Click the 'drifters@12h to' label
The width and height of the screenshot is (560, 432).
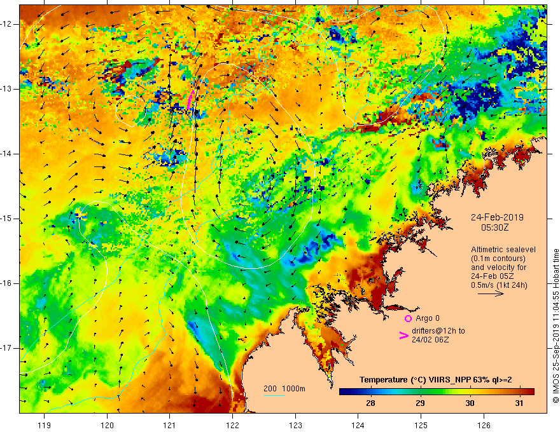coord(438,331)
